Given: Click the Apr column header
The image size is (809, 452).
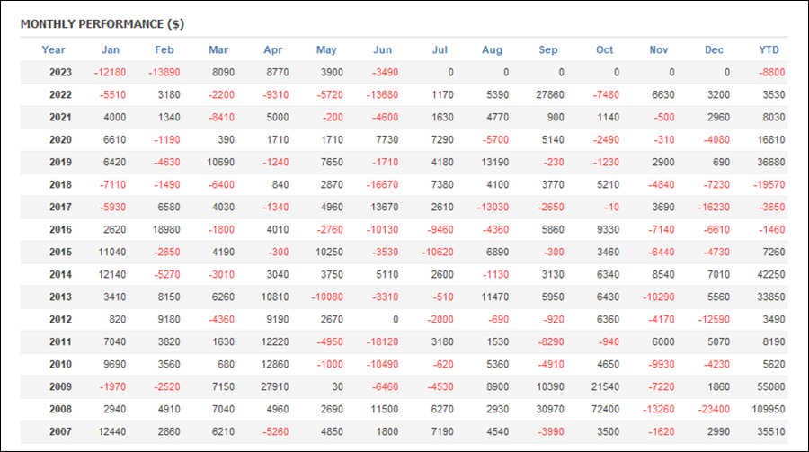Looking at the screenshot, I should click(x=273, y=49).
